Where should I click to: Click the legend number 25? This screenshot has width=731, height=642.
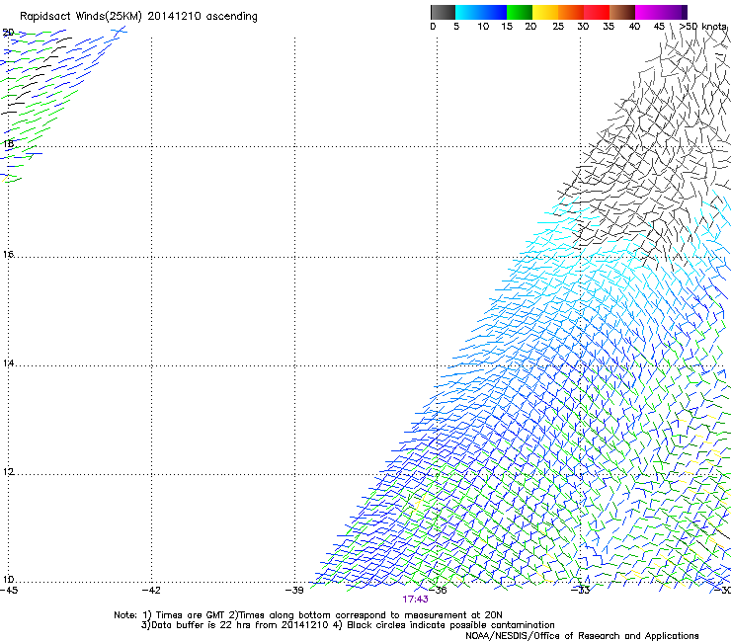pos(558,27)
